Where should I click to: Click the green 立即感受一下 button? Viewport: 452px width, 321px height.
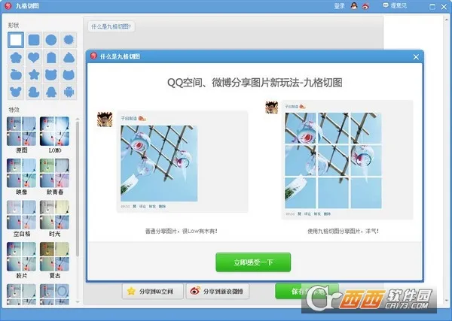point(253,262)
